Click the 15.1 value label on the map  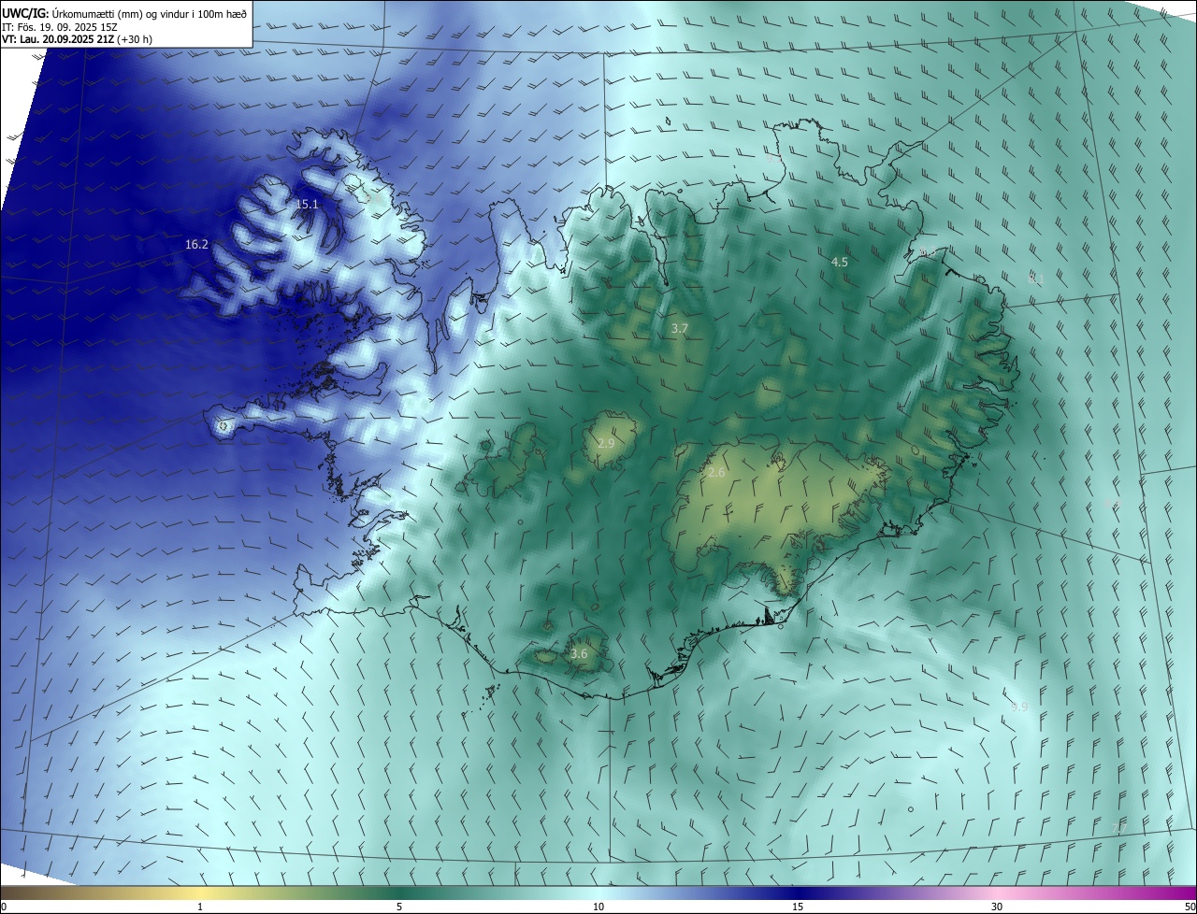pyautogui.click(x=307, y=204)
